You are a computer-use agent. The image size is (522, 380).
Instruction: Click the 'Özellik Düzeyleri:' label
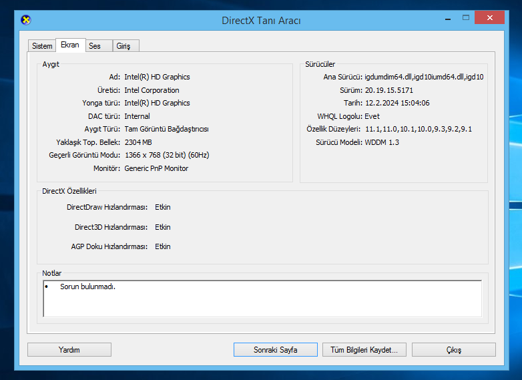pyautogui.click(x=333, y=129)
